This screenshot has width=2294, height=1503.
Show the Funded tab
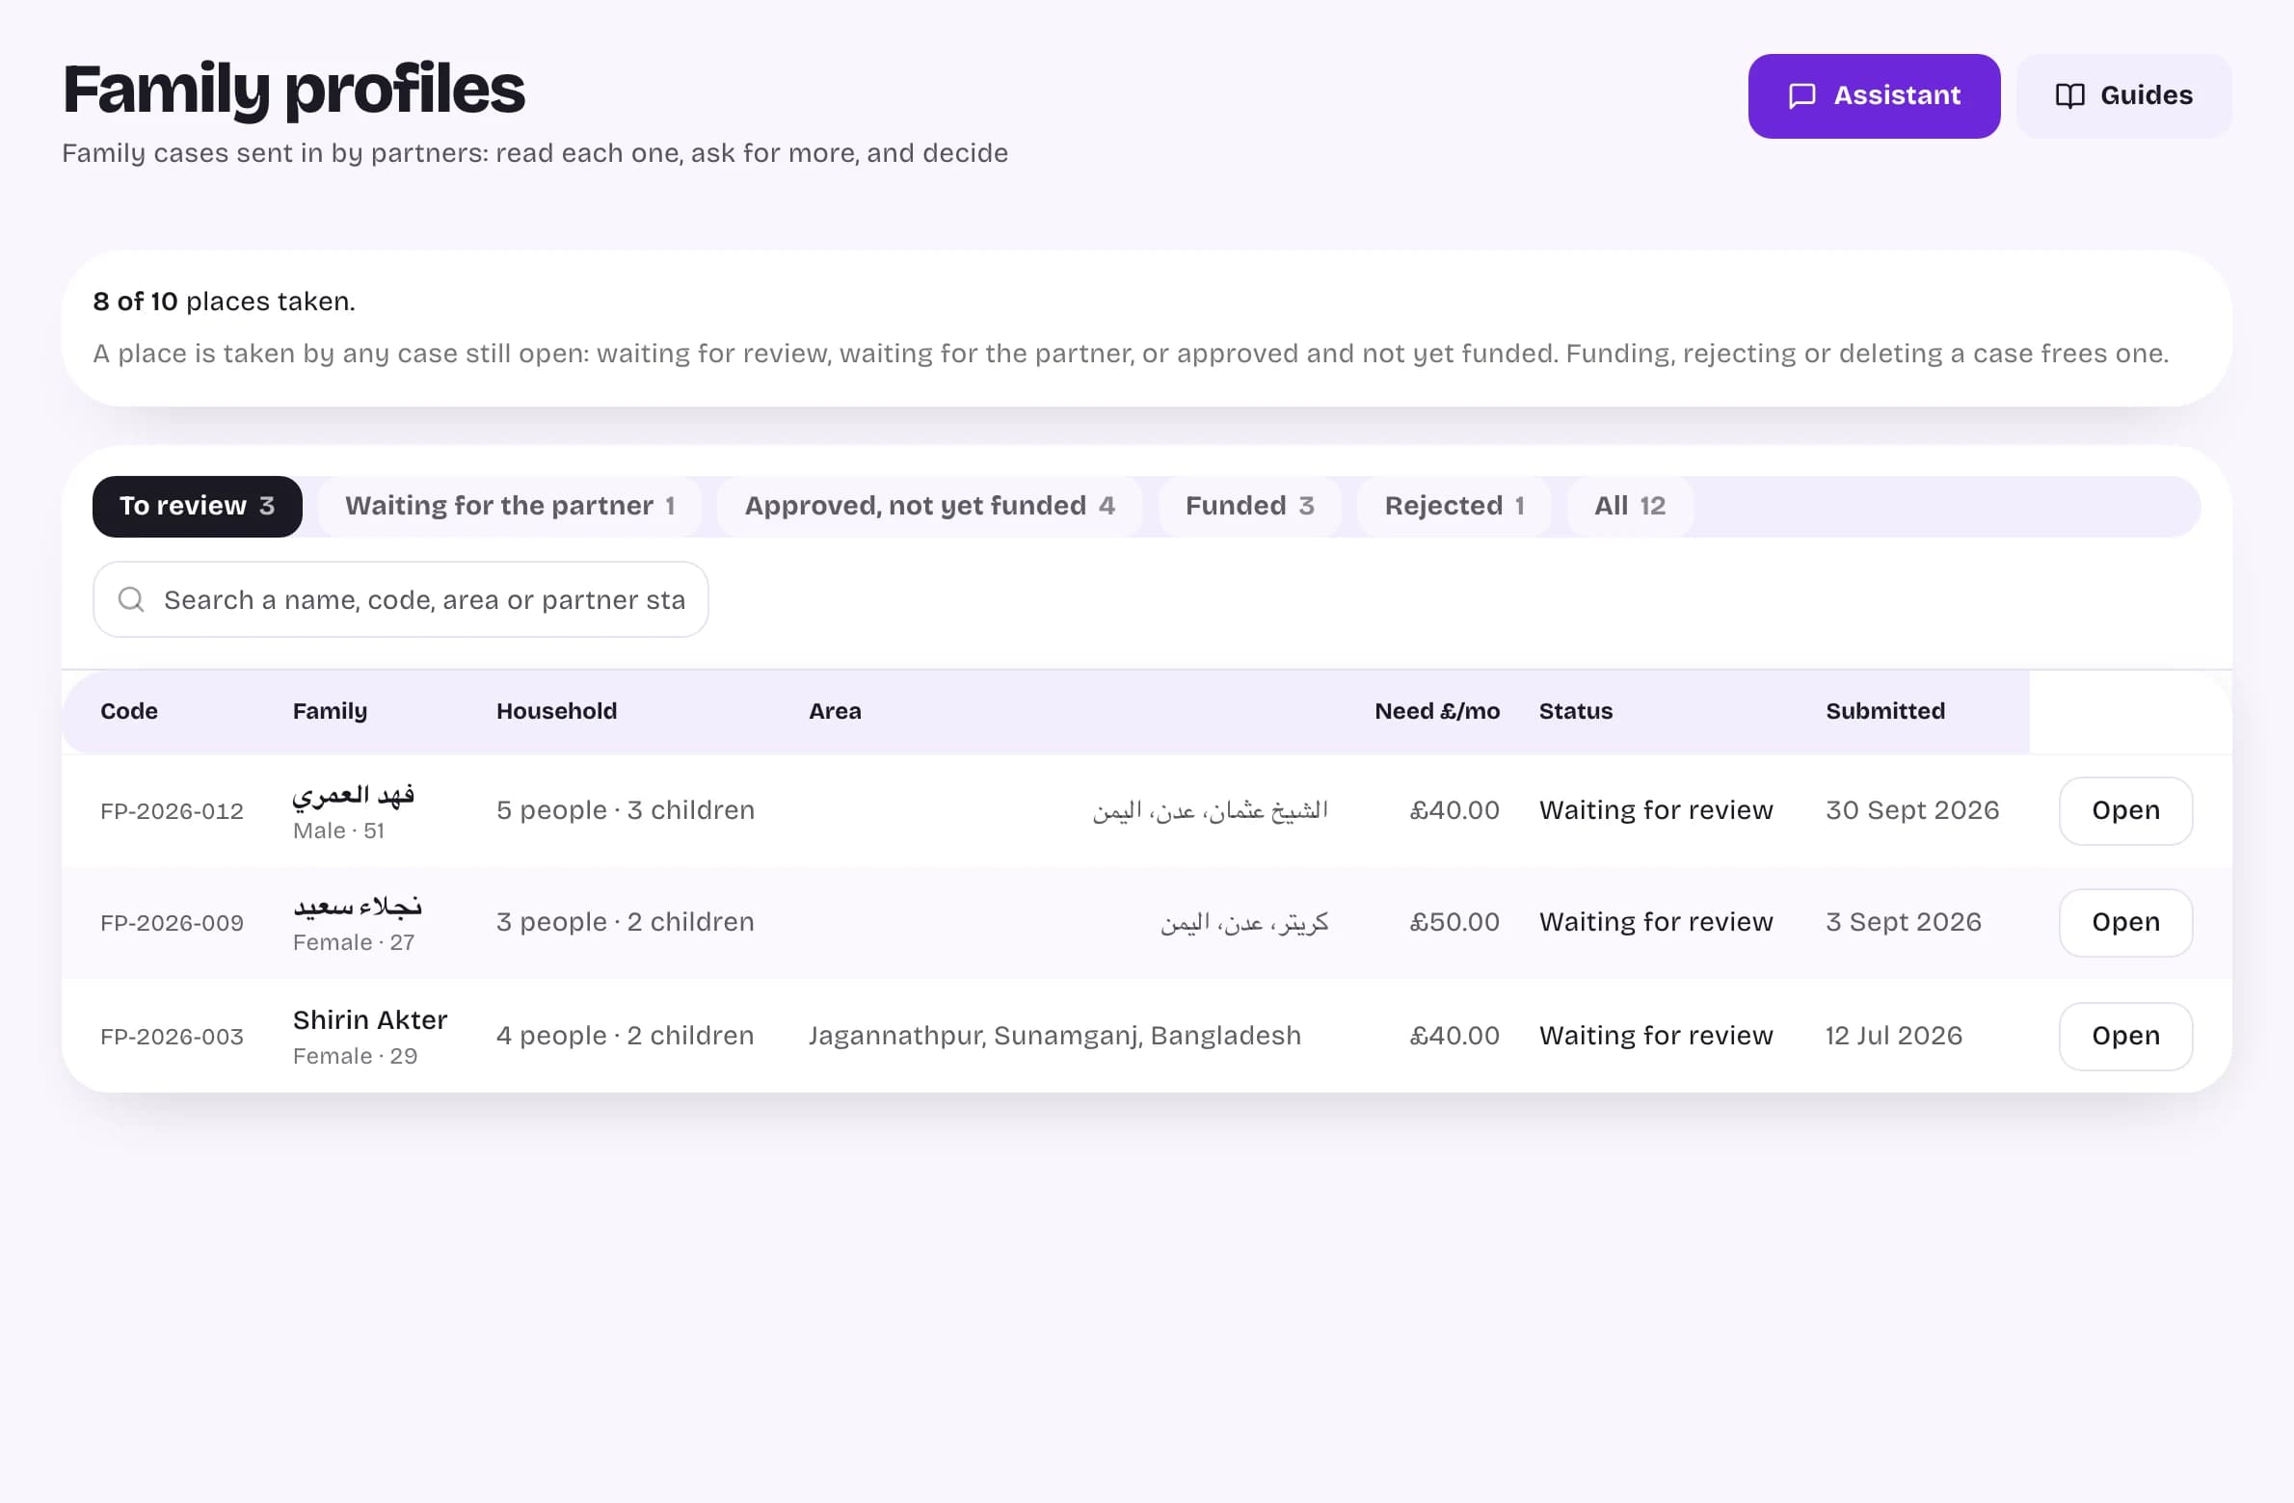click(x=1249, y=507)
